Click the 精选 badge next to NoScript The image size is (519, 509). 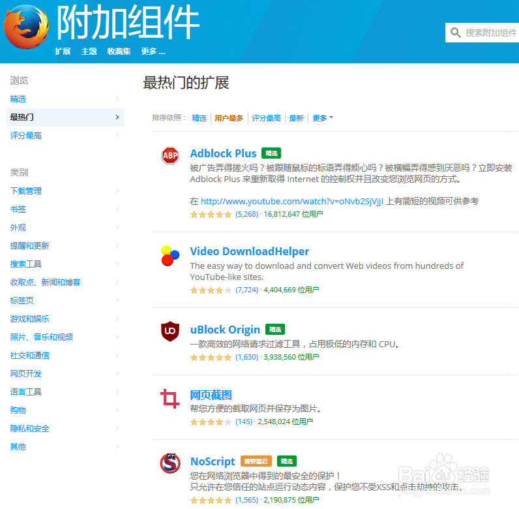click(x=287, y=461)
